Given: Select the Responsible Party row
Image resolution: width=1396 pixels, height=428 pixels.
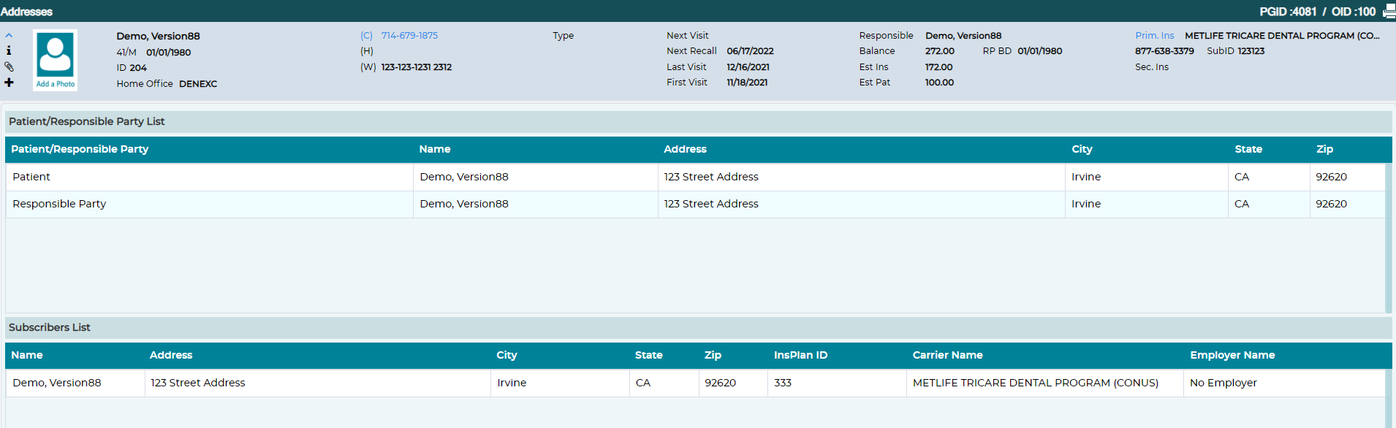Looking at the screenshot, I should tap(695, 204).
